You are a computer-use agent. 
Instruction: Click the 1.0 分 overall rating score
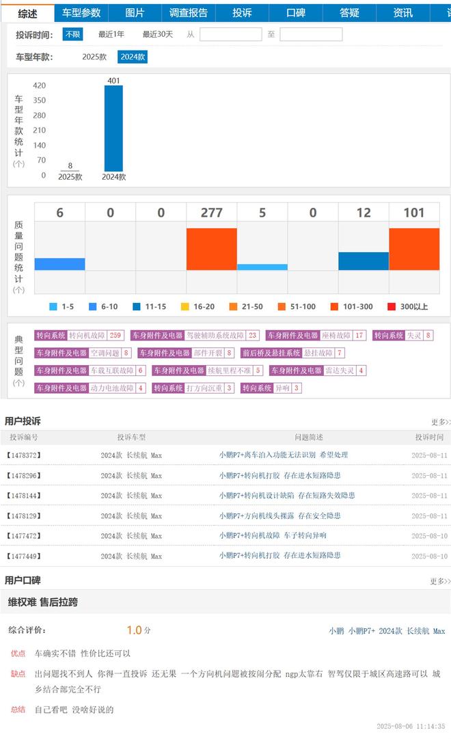(139, 630)
